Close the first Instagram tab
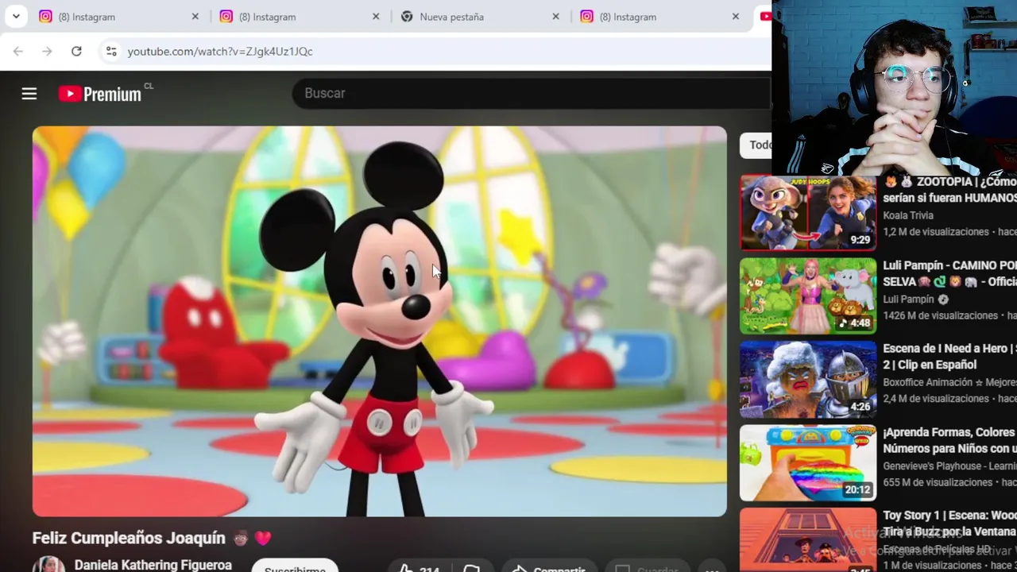 point(195,16)
